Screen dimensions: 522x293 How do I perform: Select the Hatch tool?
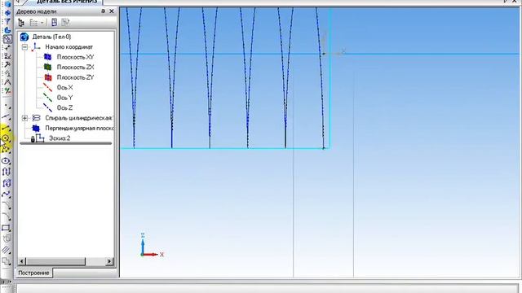click(6, 250)
